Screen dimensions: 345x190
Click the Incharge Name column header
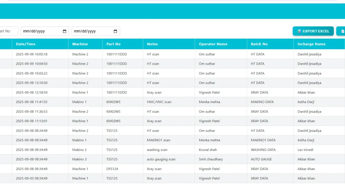[311, 44]
